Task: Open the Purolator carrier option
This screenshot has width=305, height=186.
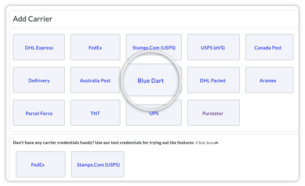Action: coord(213,113)
